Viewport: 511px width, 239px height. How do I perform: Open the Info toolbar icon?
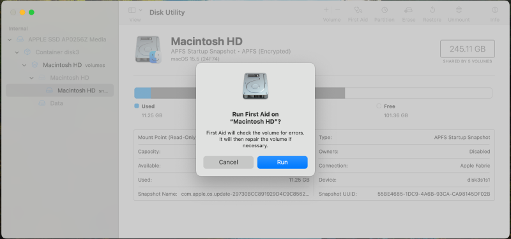point(494,10)
